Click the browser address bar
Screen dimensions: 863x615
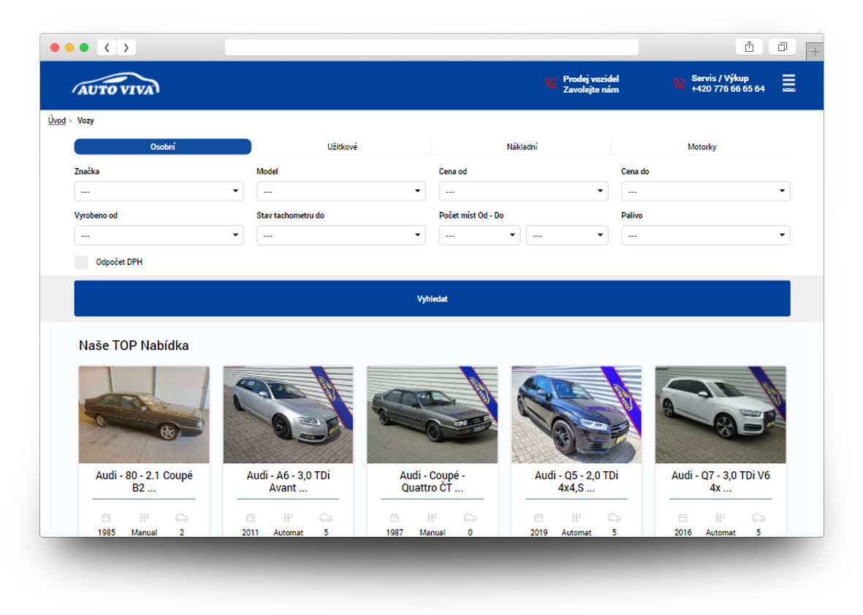click(431, 47)
